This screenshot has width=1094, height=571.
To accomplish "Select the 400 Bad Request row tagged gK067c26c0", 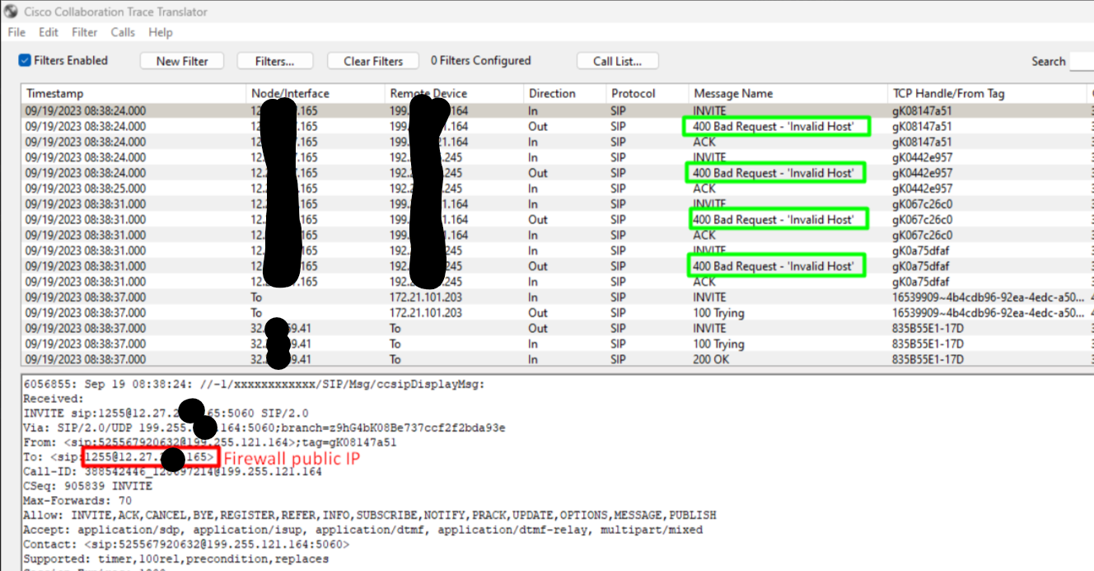I will tap(557, 219).
